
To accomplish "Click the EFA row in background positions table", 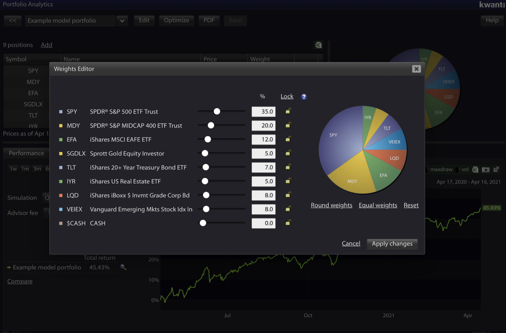I will coord(26,93).
